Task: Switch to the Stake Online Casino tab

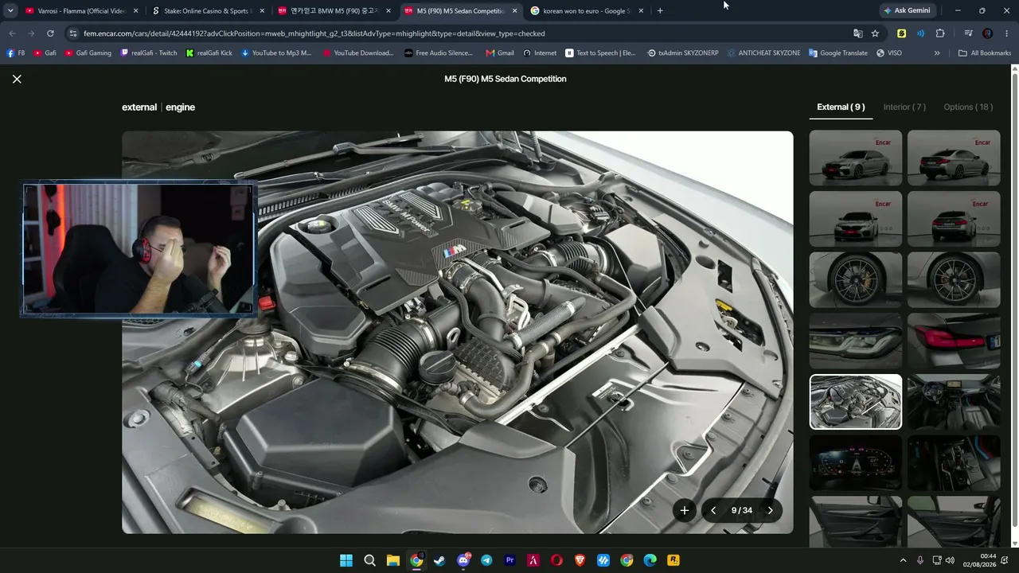Action: click(208, 11)
